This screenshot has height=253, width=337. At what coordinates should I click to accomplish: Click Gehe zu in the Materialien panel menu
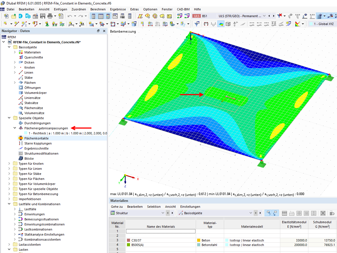117,206
